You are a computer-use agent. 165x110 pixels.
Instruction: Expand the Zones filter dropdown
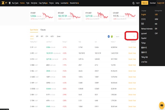pyautogui.click(x=59, y=36)
